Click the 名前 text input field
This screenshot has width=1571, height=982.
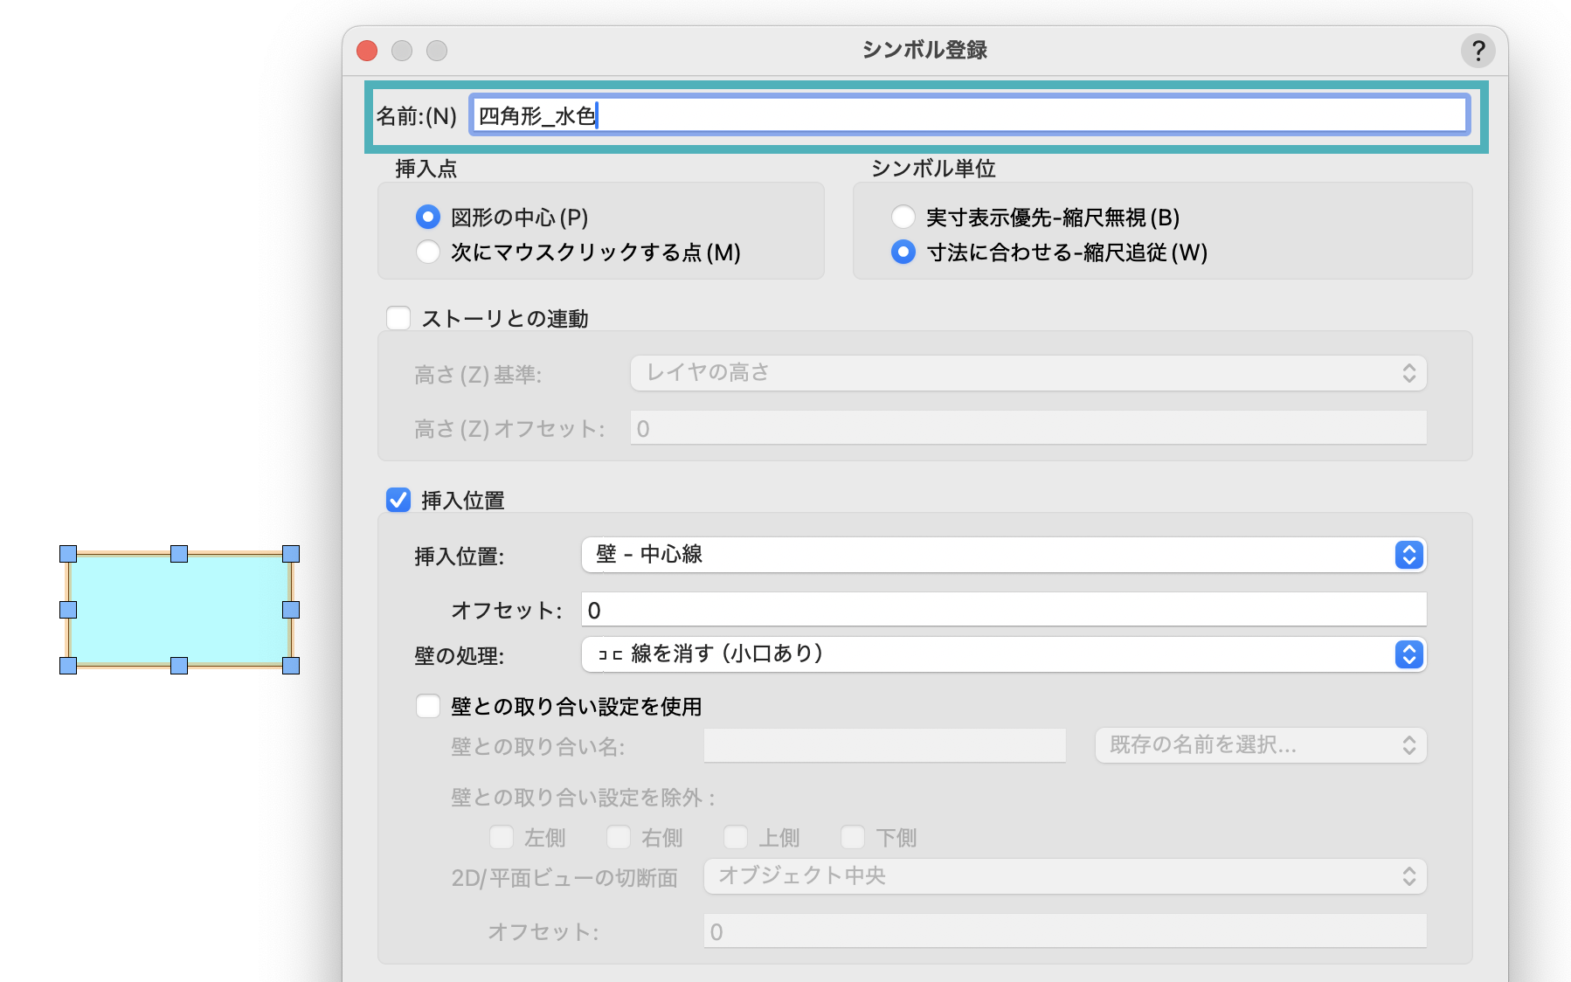[968, 115]
